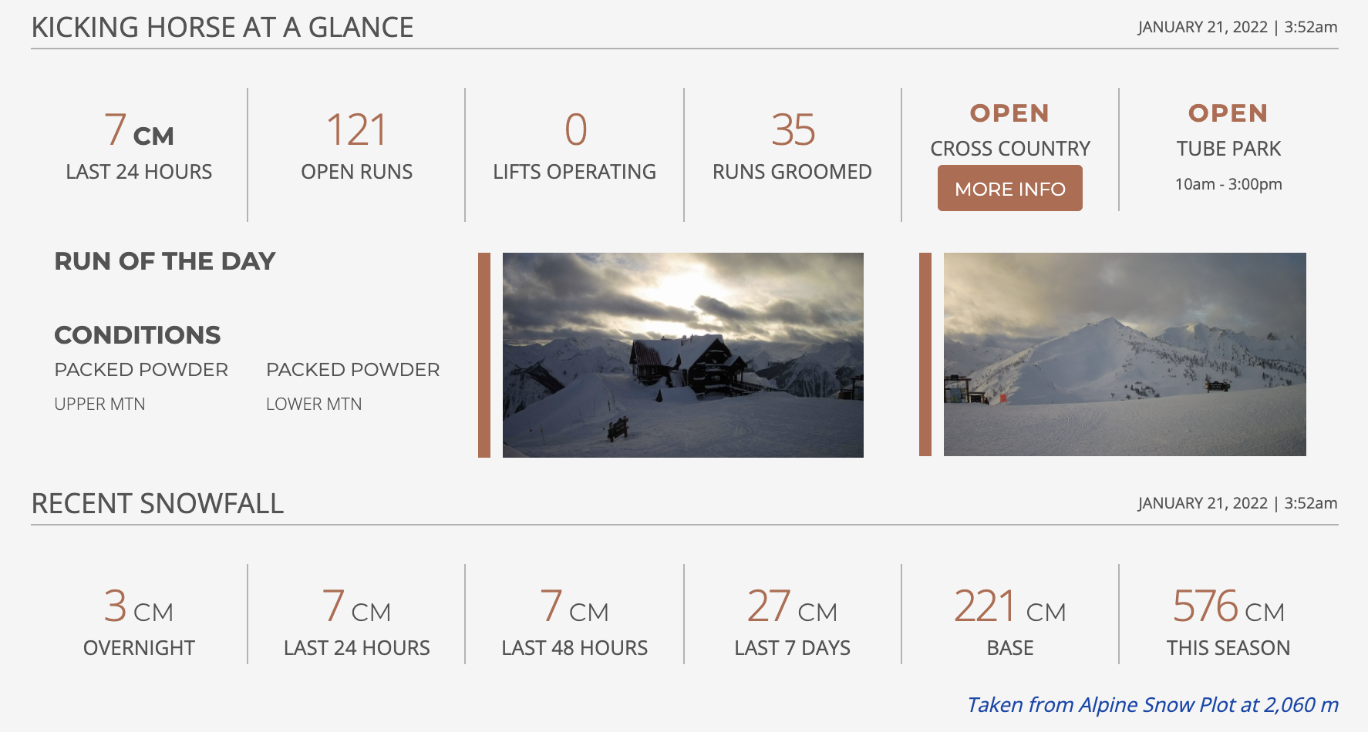Click the Taken from Alpine Snow Plot note
The width and height of the screenshot is (1368, 732).
(x=1152, y=705)
